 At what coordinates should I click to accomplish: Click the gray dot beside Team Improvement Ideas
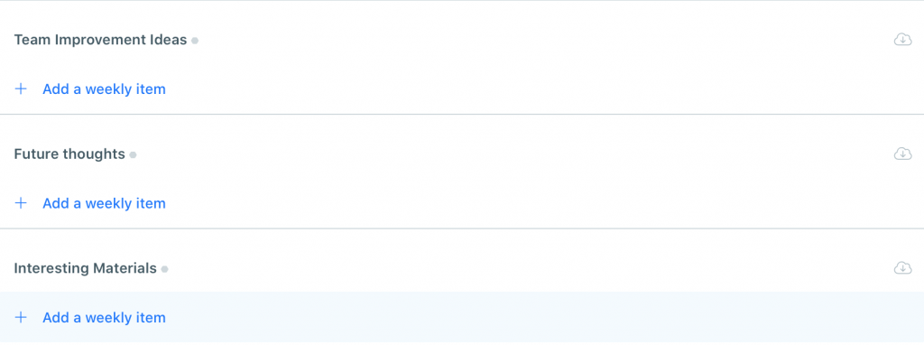tap(195, 41)
